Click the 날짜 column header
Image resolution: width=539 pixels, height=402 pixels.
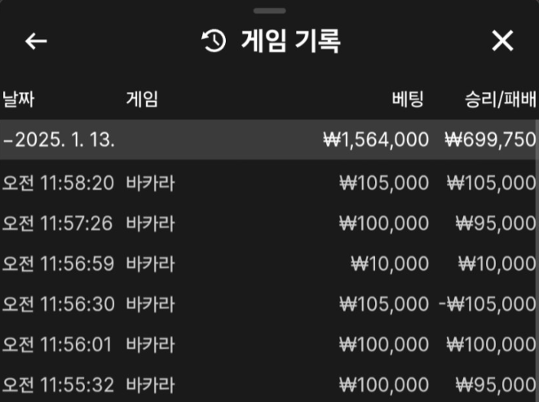pyautogui.click(x=20, y=99)
